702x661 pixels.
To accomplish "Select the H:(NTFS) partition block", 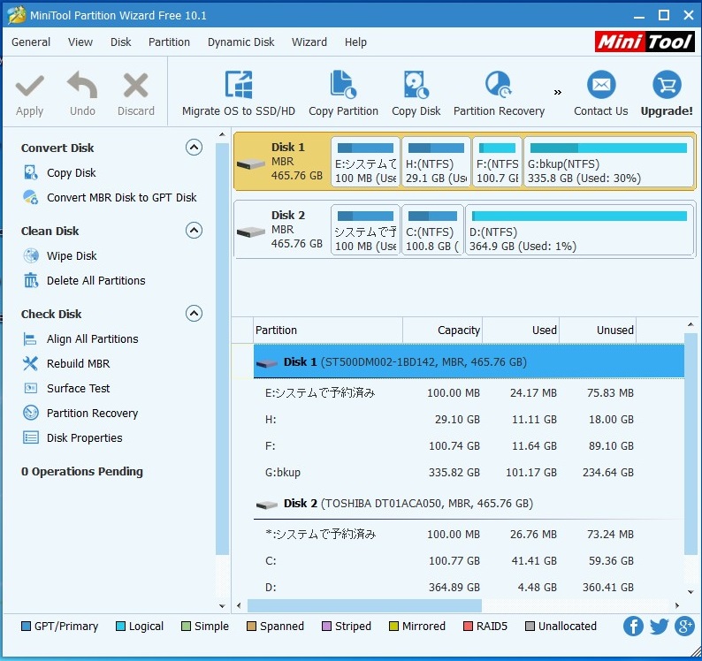I will 436,162.
